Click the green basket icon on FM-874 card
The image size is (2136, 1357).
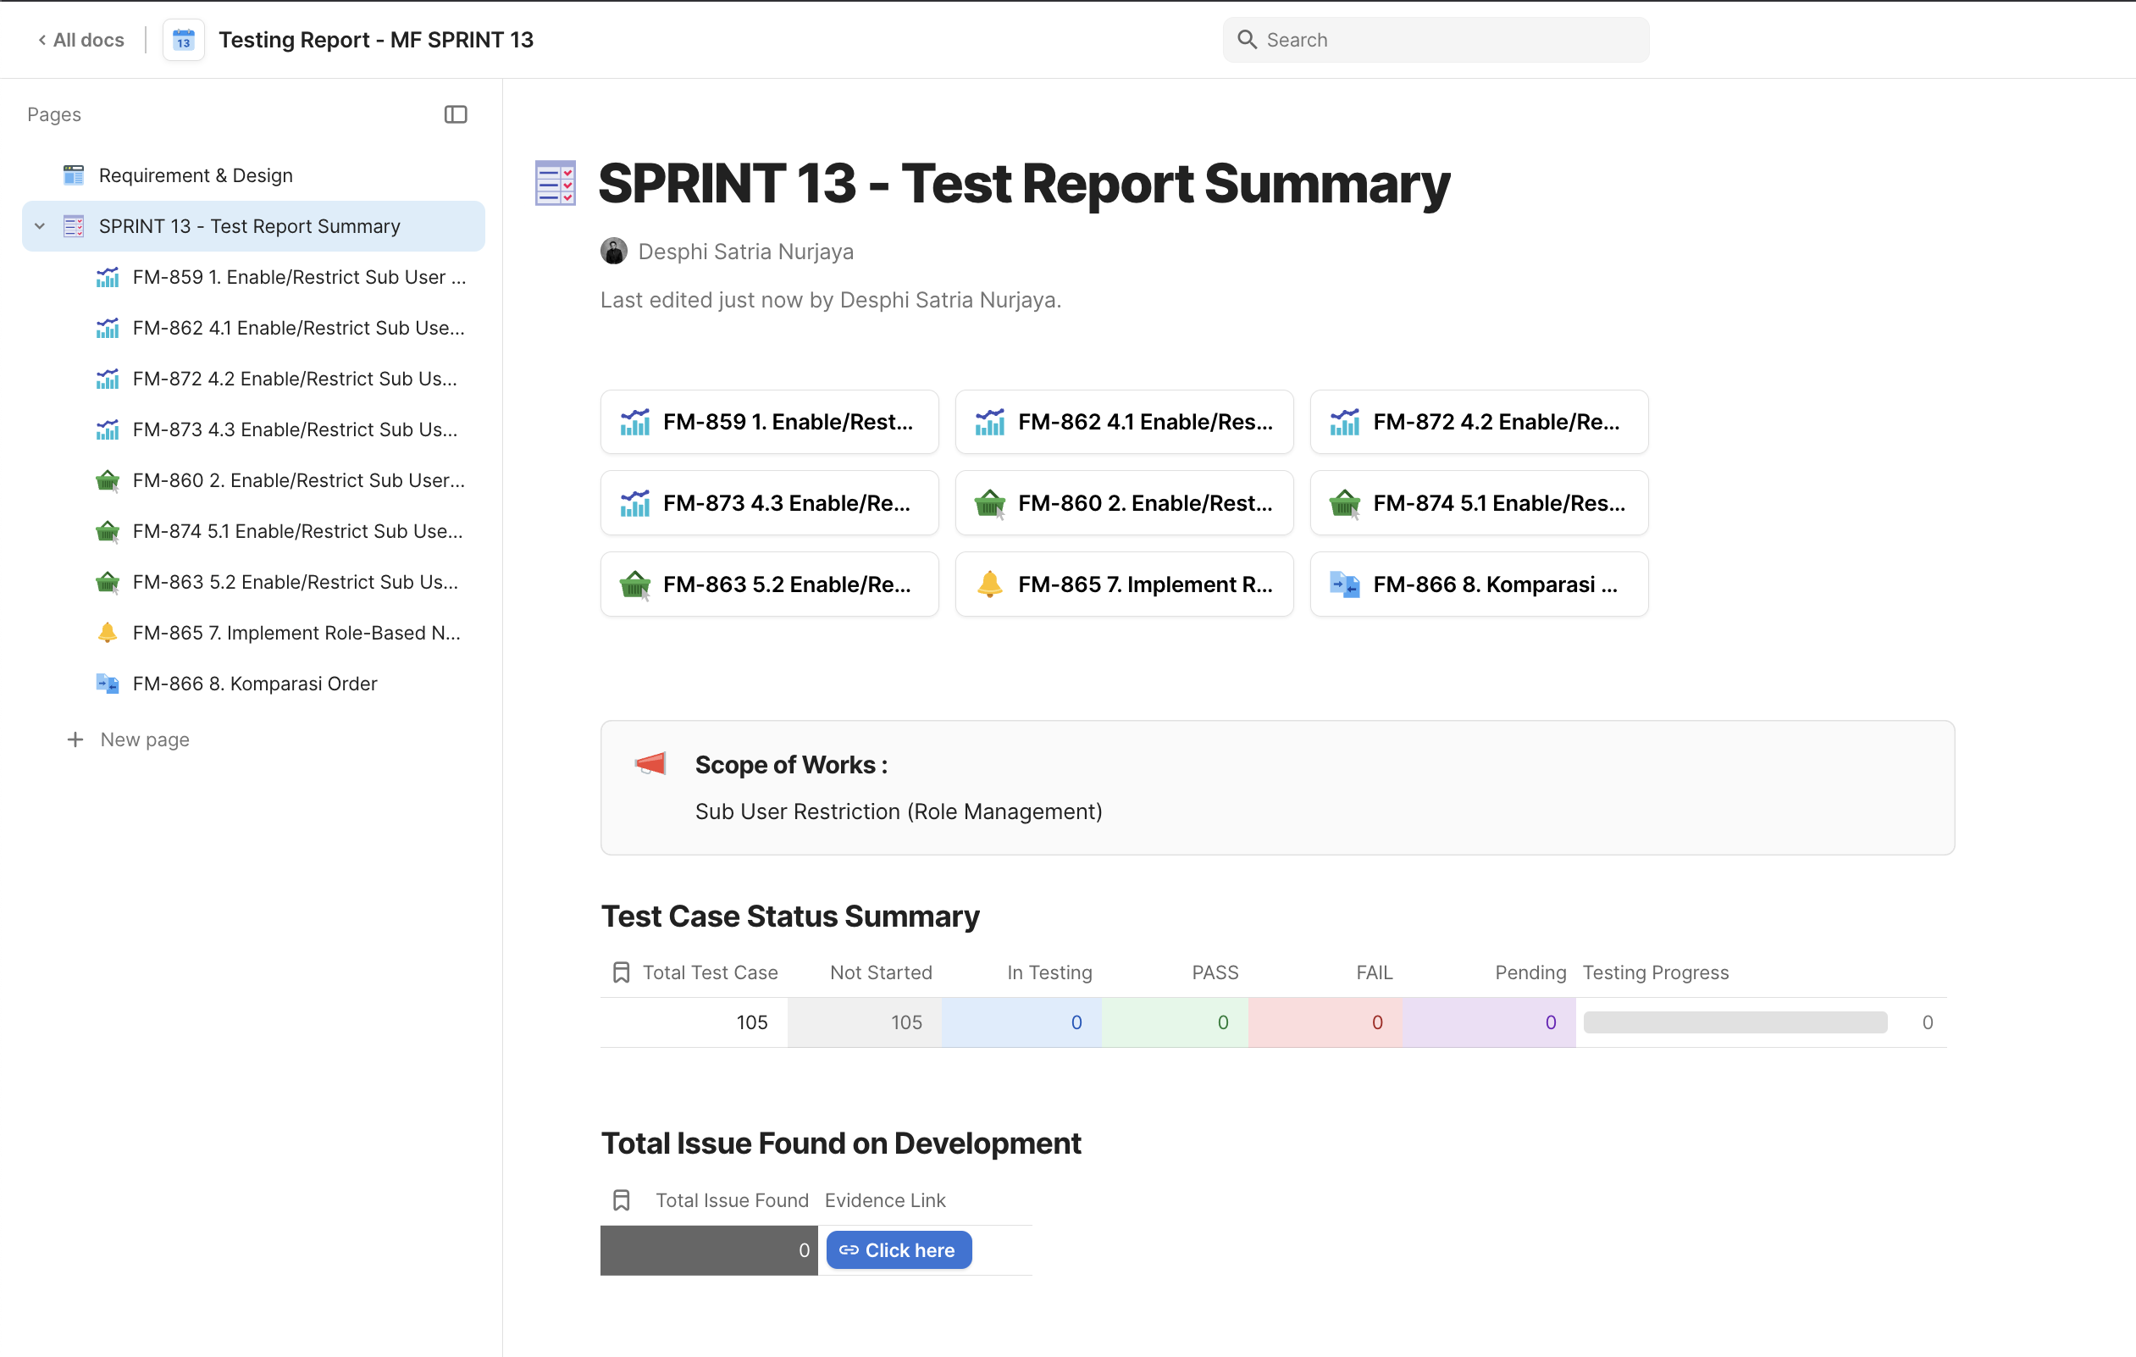pos(1344,503)
